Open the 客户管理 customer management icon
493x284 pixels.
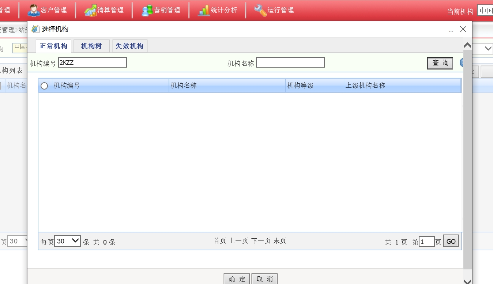click(x=34, y=10)
